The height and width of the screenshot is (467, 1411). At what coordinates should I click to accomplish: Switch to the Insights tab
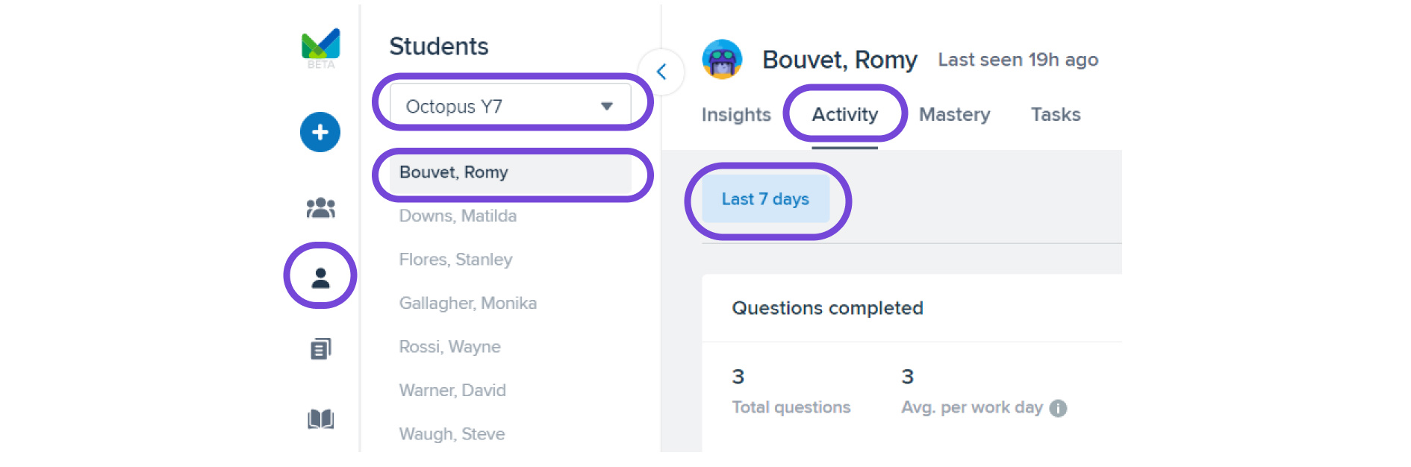coord(736,114)
